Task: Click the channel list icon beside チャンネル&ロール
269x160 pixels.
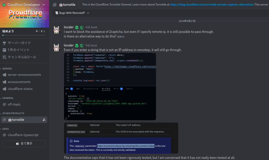Action: click(x=4, y=57)
